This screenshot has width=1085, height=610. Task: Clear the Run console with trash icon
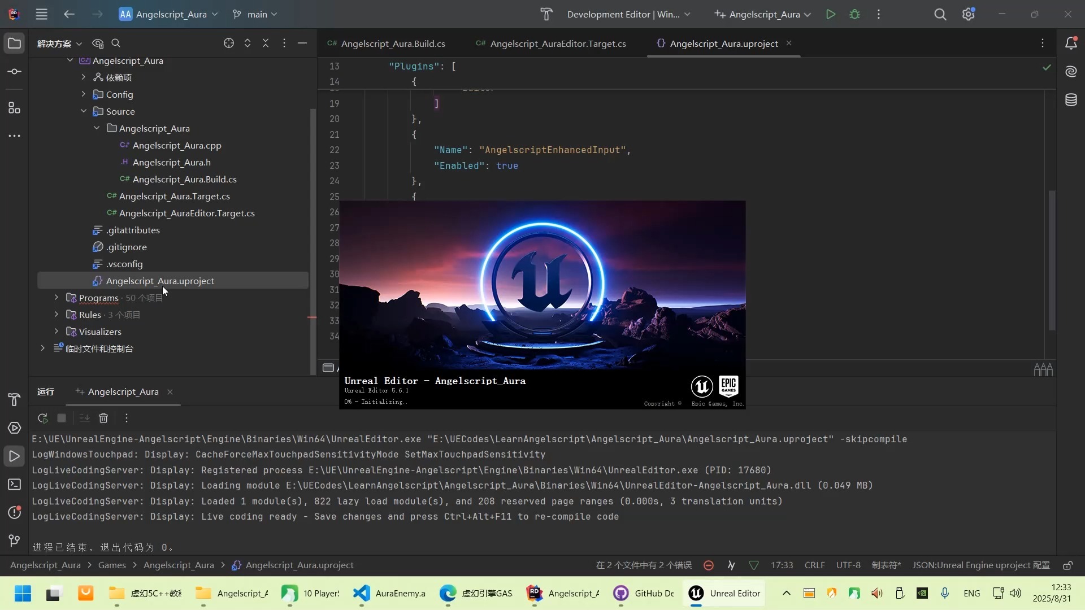click(x=103, y=418)
